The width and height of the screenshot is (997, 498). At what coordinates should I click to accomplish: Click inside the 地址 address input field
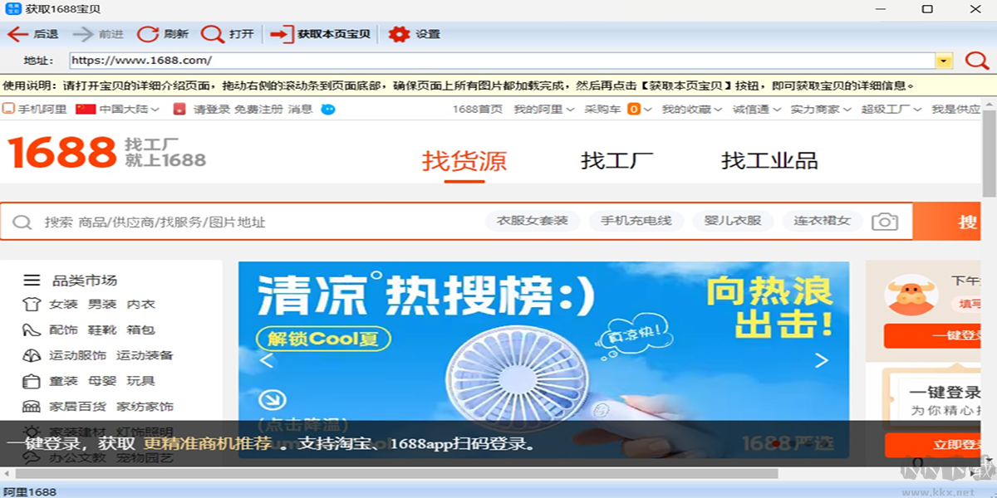(415, 61)
